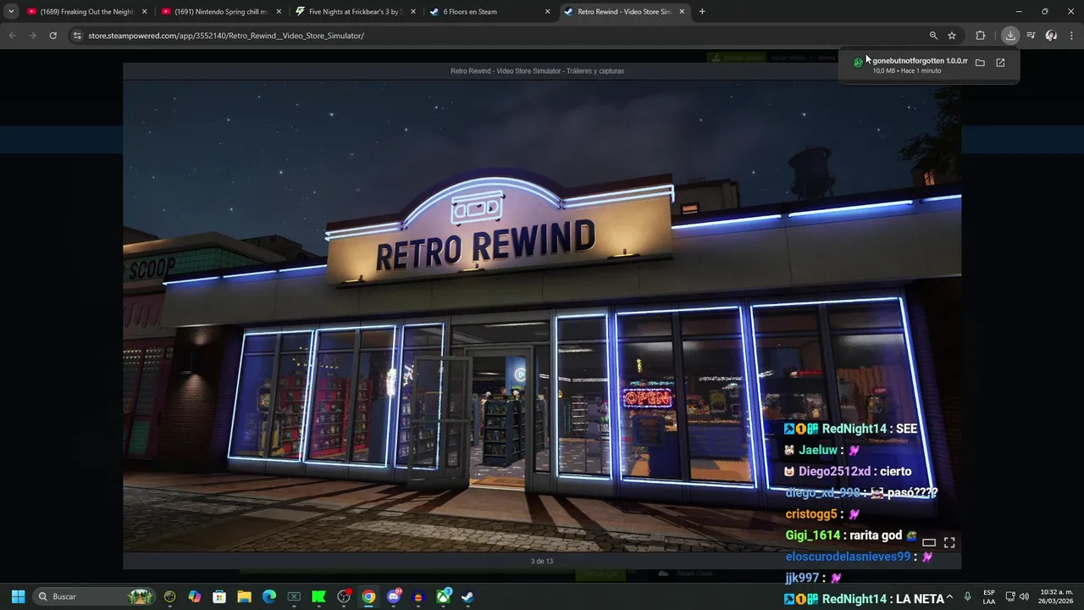Switch to 6 Floors en Steam tab
Image resolution: width=1084 pixels, height=610 pixels.
(489, 12)
